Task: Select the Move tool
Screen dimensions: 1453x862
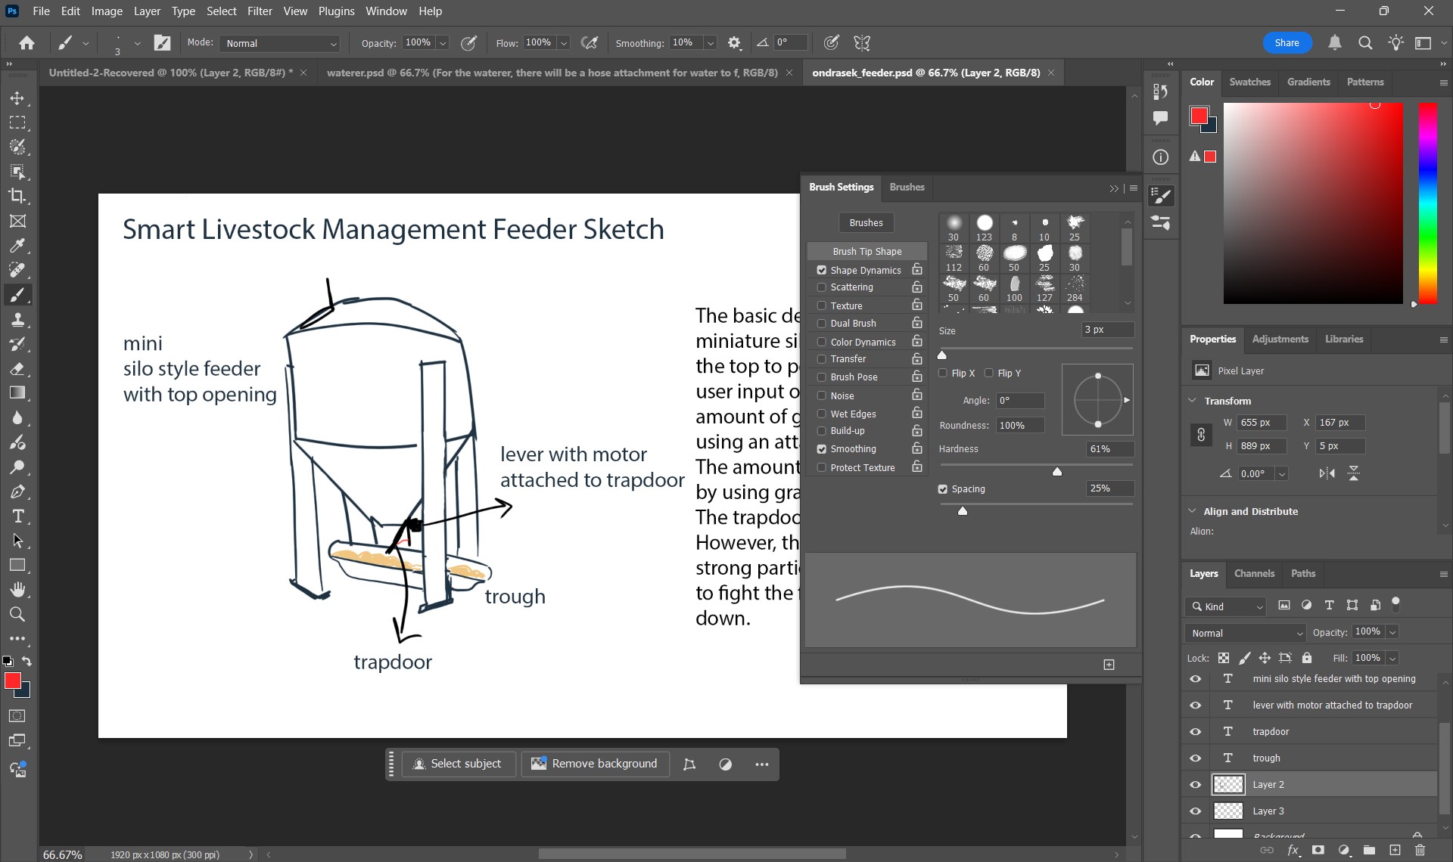Action: (x=17, y=98)
